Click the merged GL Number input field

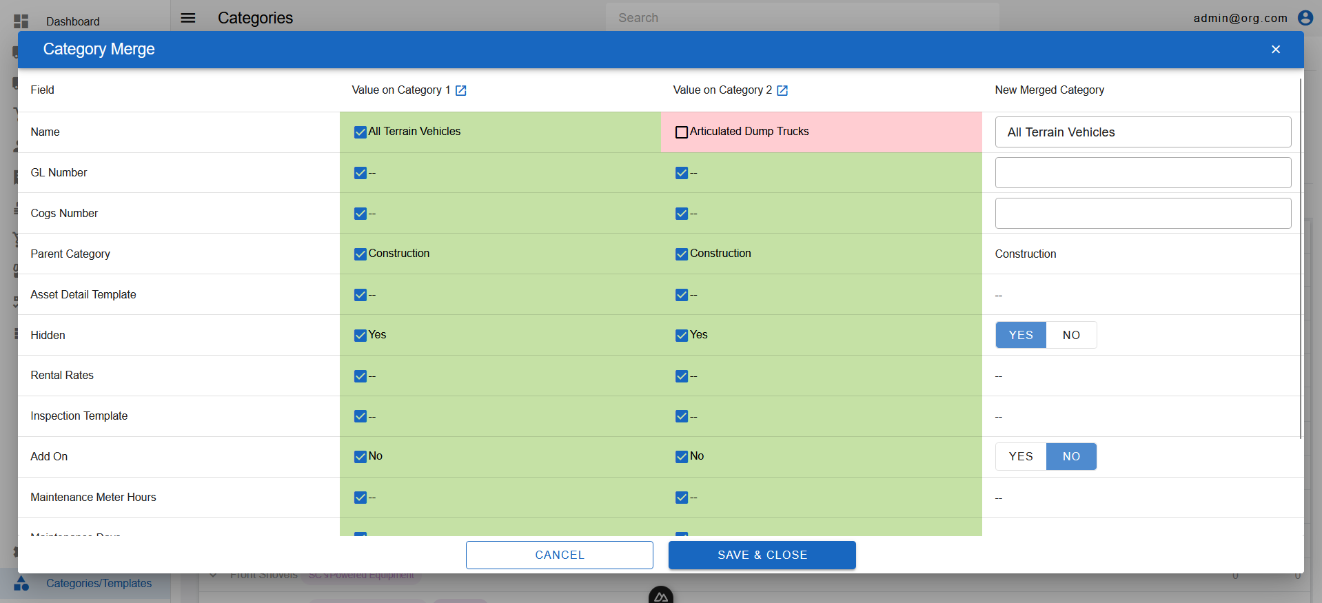(1142, 173)
